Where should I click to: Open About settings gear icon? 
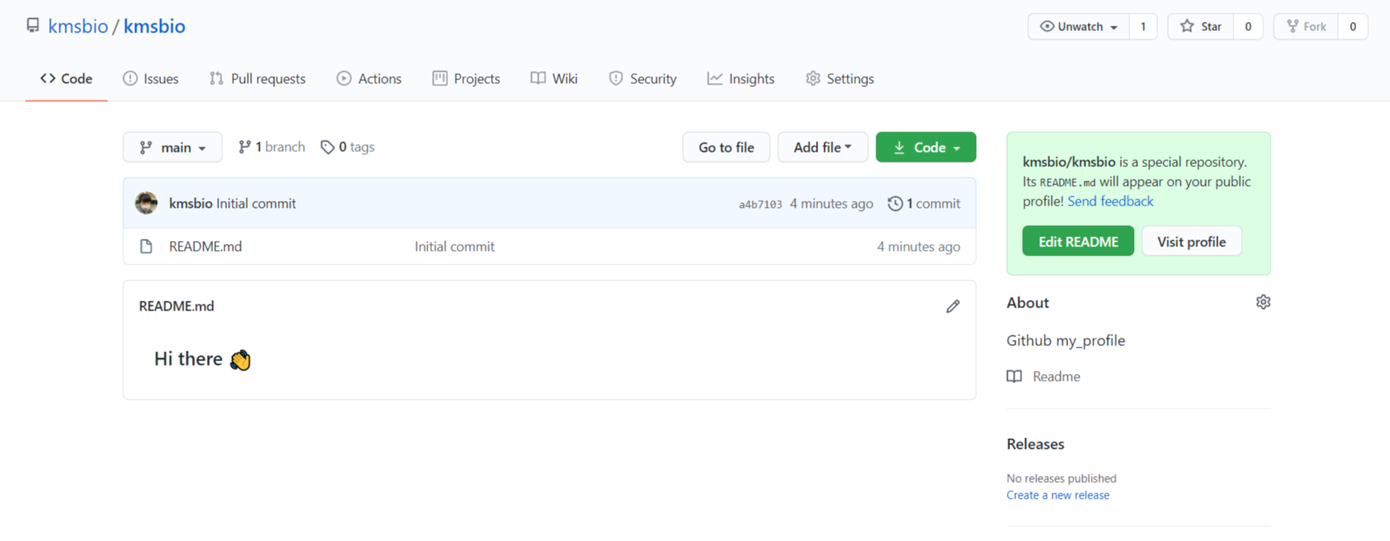[1263, 302]
